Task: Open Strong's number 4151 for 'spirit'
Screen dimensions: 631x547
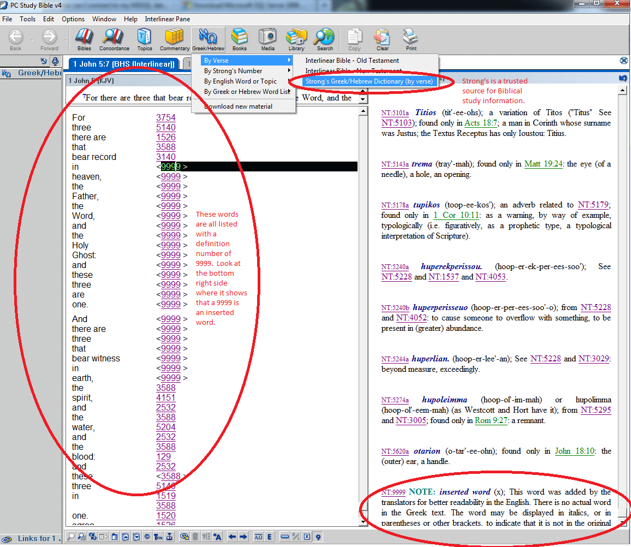Action: click(x=166, y=397)
